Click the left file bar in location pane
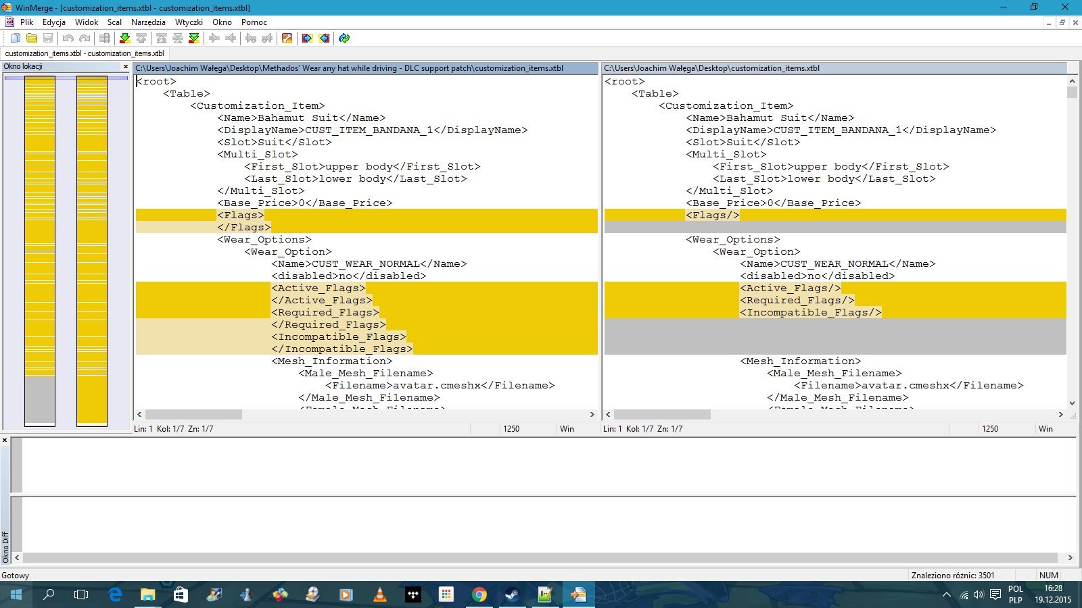The image size is (1082, 608). click(x=40, y=251)
